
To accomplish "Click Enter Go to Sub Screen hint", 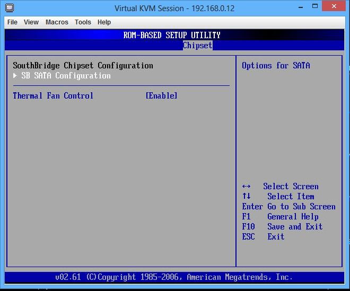I will [x=288, y=206].
